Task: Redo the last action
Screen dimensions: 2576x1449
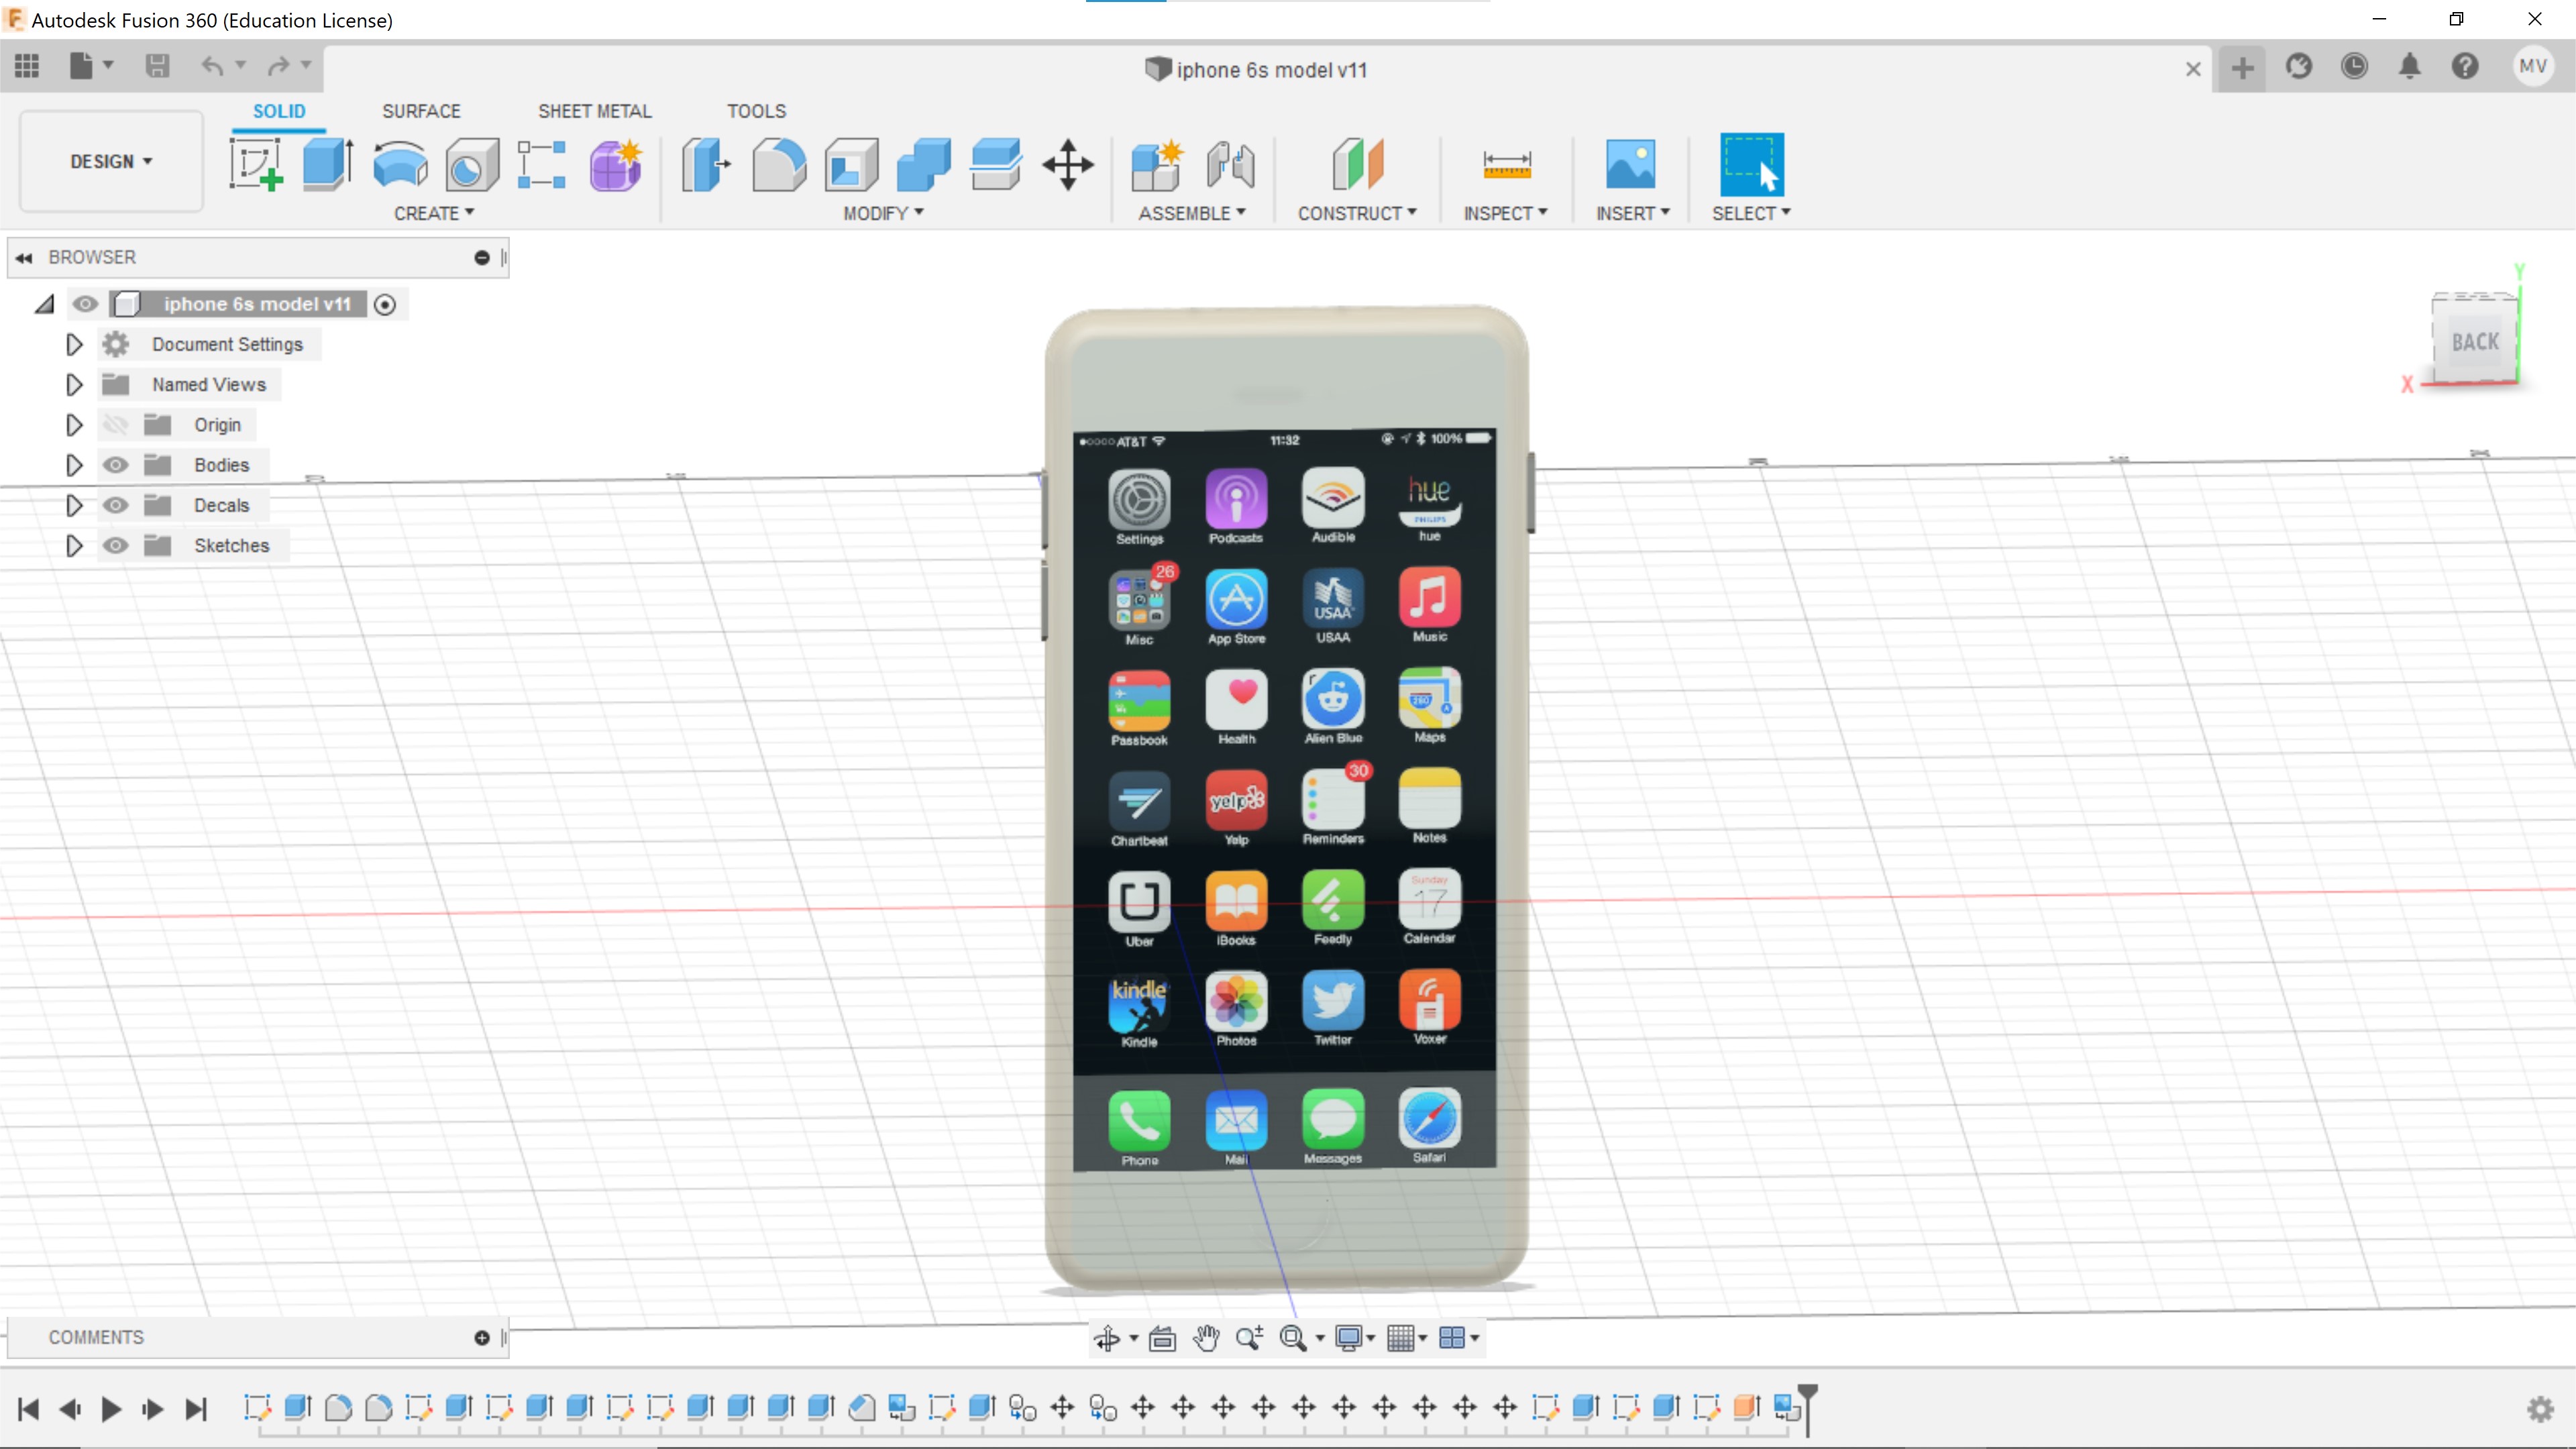Action: 278,66
